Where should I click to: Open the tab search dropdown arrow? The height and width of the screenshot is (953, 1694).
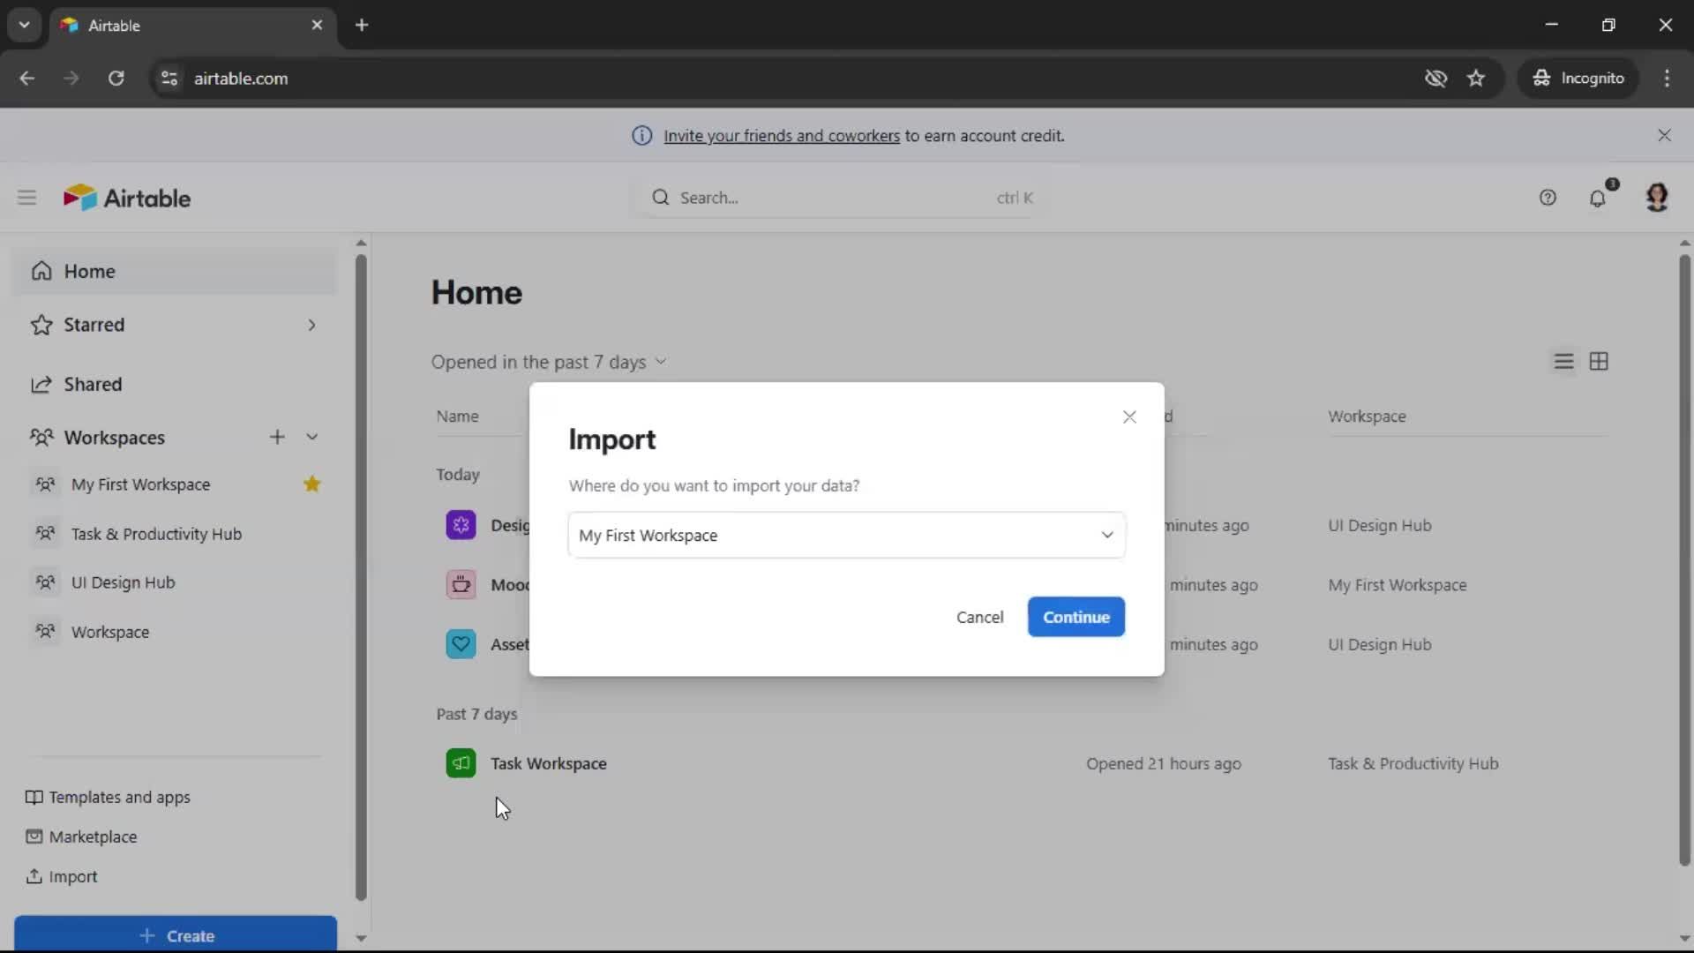[x=25, y=26]
